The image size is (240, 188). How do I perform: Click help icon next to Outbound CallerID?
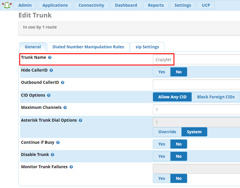click(63, 83)
